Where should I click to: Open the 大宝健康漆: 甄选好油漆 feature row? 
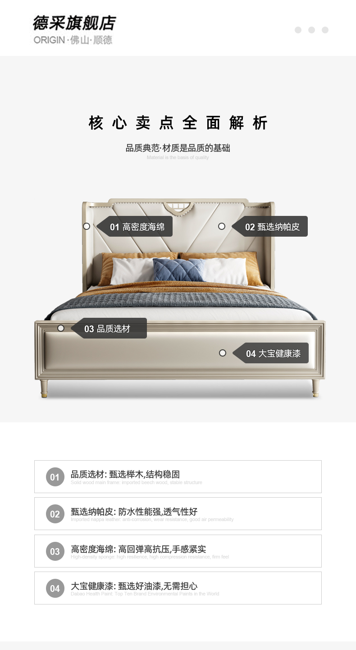point(178,588)
